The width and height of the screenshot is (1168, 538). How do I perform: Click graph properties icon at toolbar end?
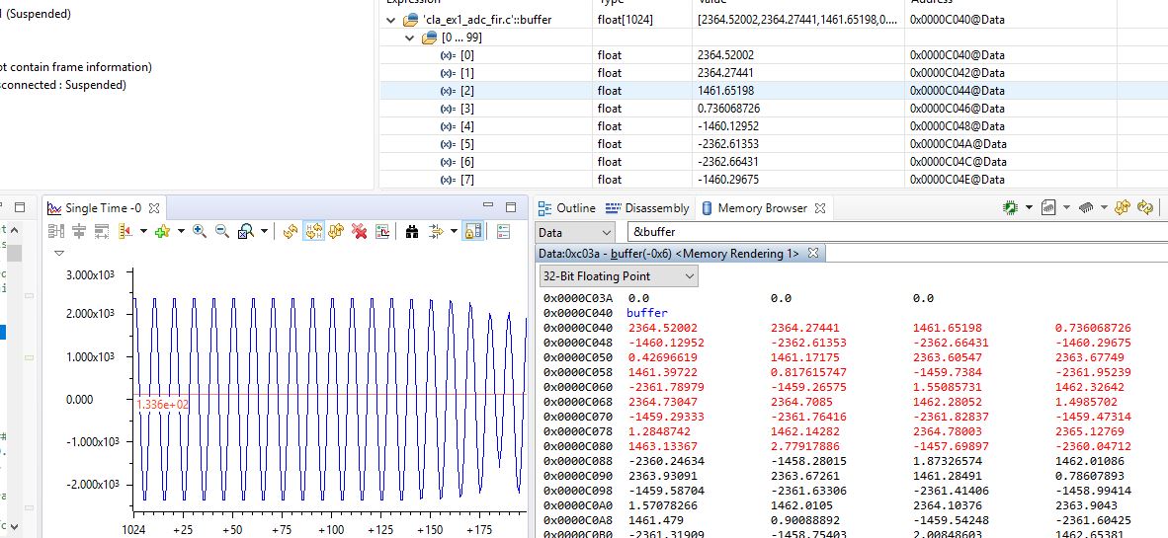(x=504, y=231)
